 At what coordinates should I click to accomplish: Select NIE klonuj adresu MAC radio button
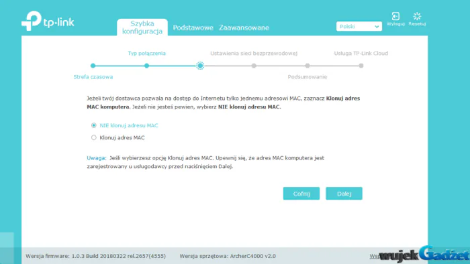(x=94, y=125)
